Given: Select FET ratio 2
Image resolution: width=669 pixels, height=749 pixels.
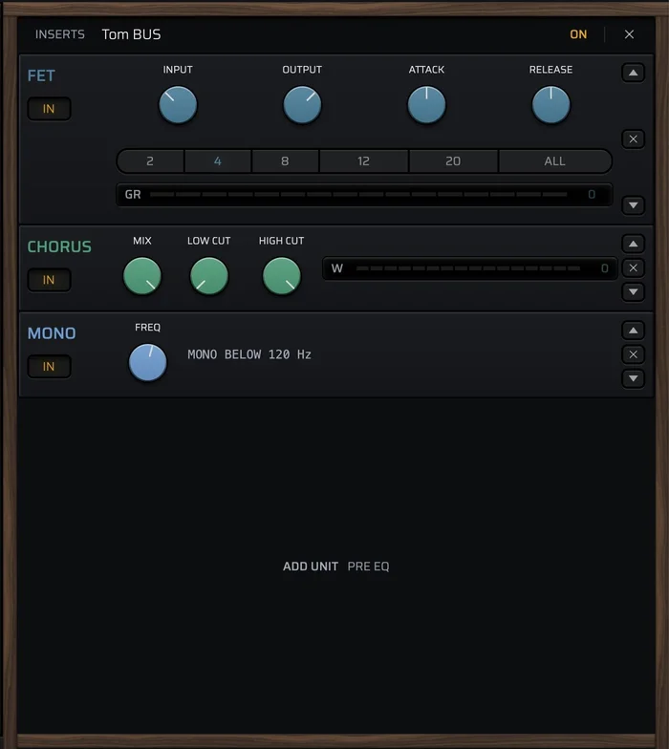Looking at the screenshot, I should [150, 160].
